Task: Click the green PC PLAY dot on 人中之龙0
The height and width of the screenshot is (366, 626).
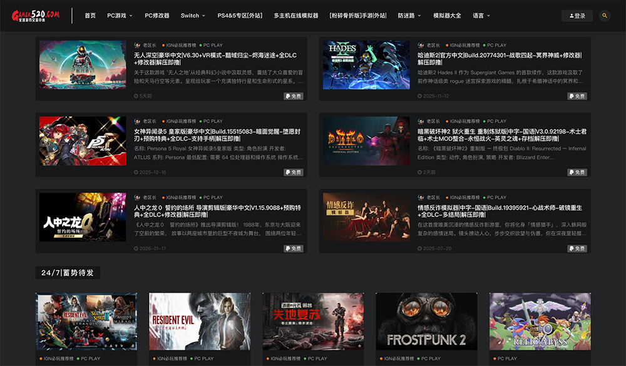Action: click(201, 196)
